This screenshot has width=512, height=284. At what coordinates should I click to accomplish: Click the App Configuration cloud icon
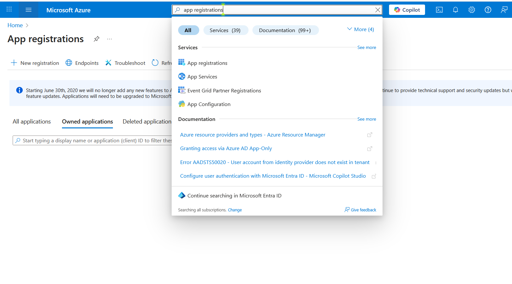click(182, 104)
